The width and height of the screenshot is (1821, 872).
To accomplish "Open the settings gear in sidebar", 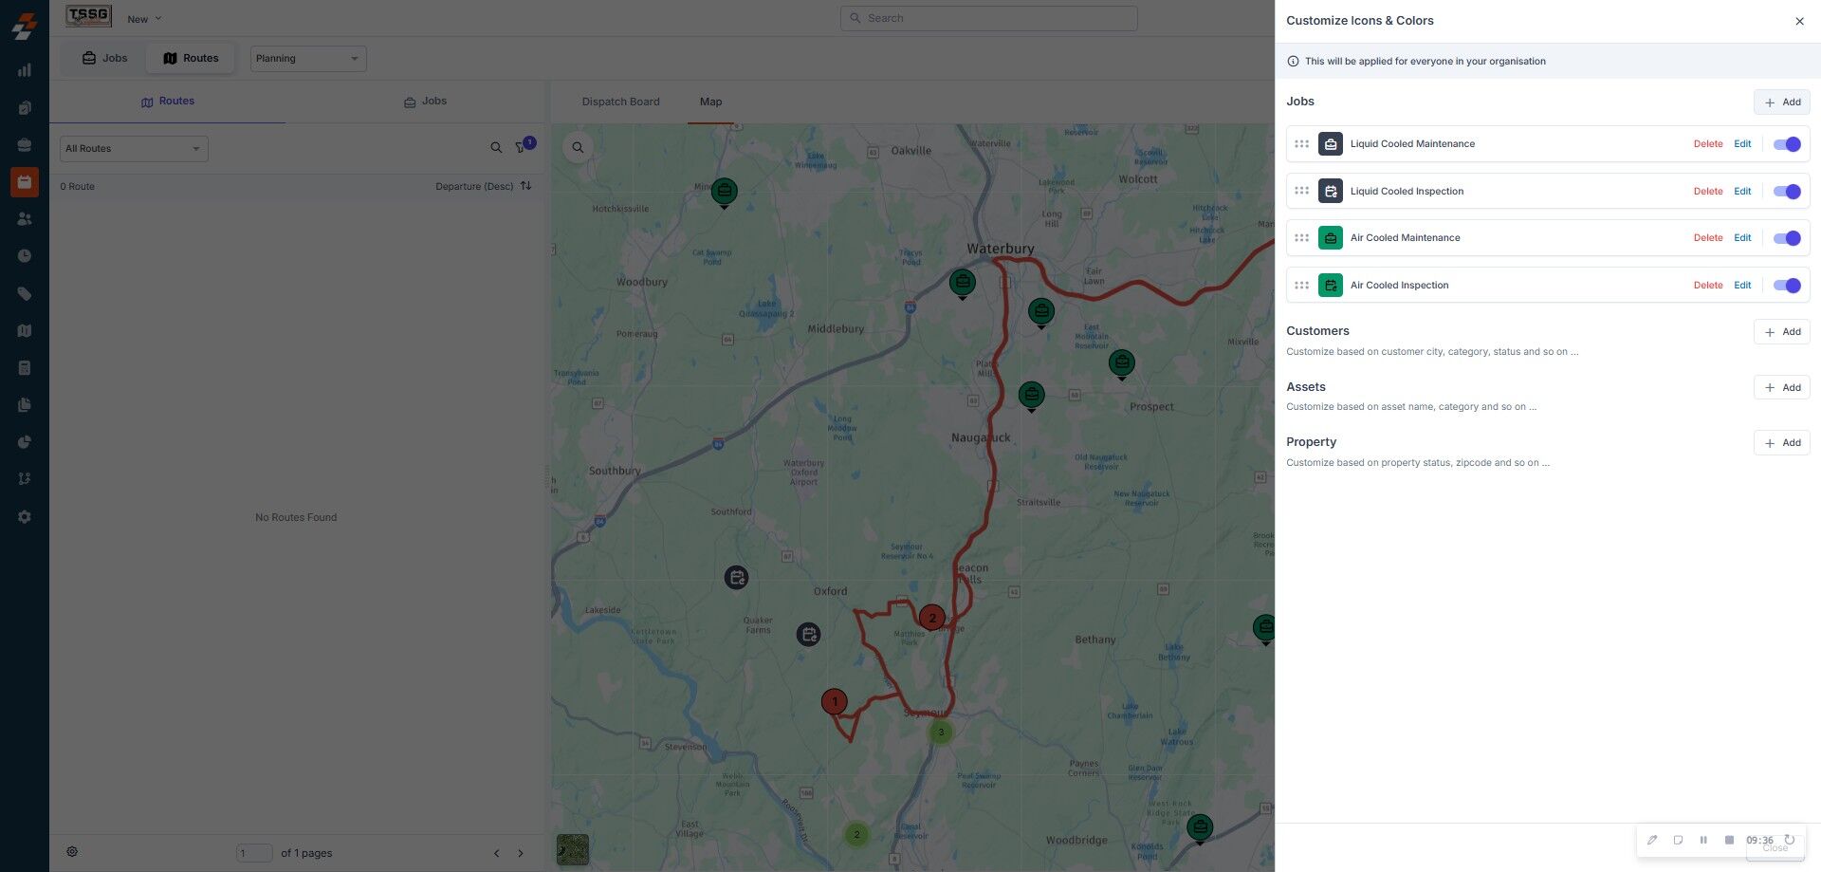I will coord(25,516).
